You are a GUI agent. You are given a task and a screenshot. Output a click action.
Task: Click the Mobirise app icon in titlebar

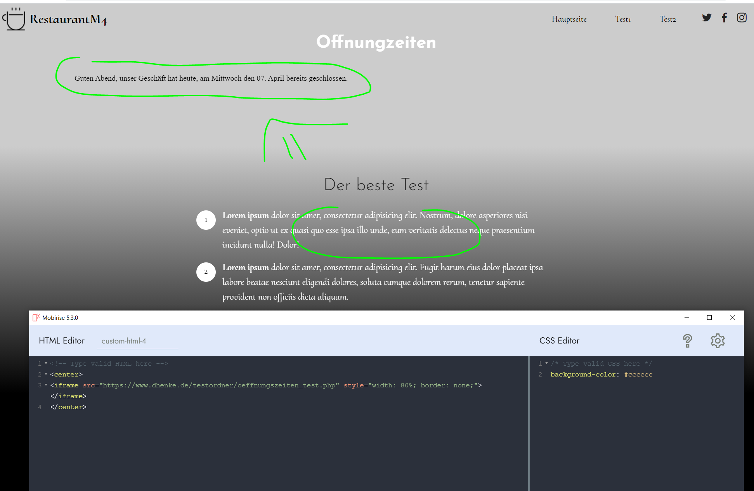(x=36, y=318)
